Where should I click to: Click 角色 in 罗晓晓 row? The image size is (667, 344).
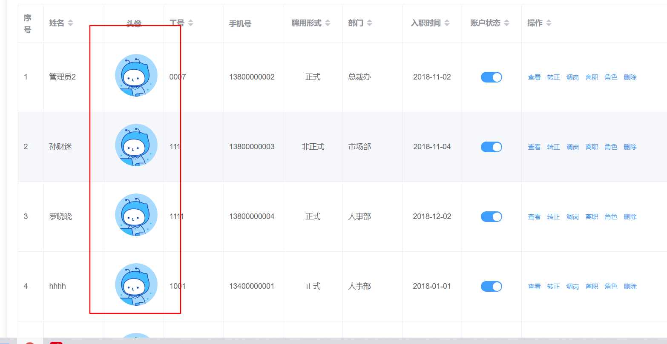click(x=611, y=216)
